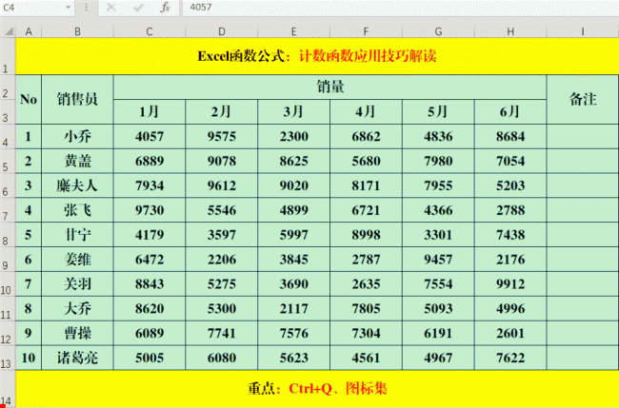Click the Cancel X icon in formula bar
This screenshot has width=619, height=408.
(x=110, y=7)
